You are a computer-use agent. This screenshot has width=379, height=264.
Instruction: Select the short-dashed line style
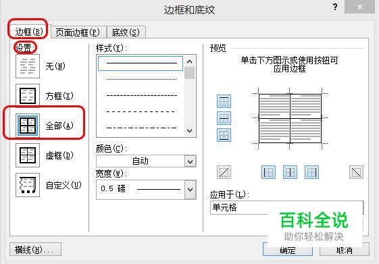point(141,95)
